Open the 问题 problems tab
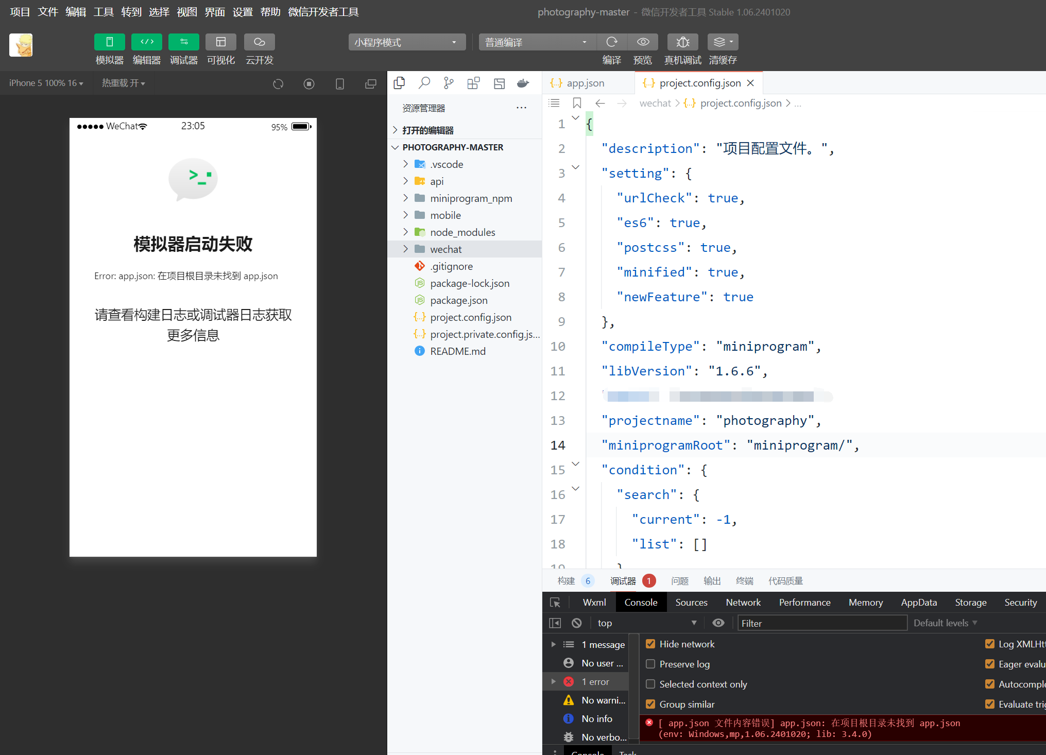Image resolution: width=1046 pixels, height=755 pixels. click(680, 581)
